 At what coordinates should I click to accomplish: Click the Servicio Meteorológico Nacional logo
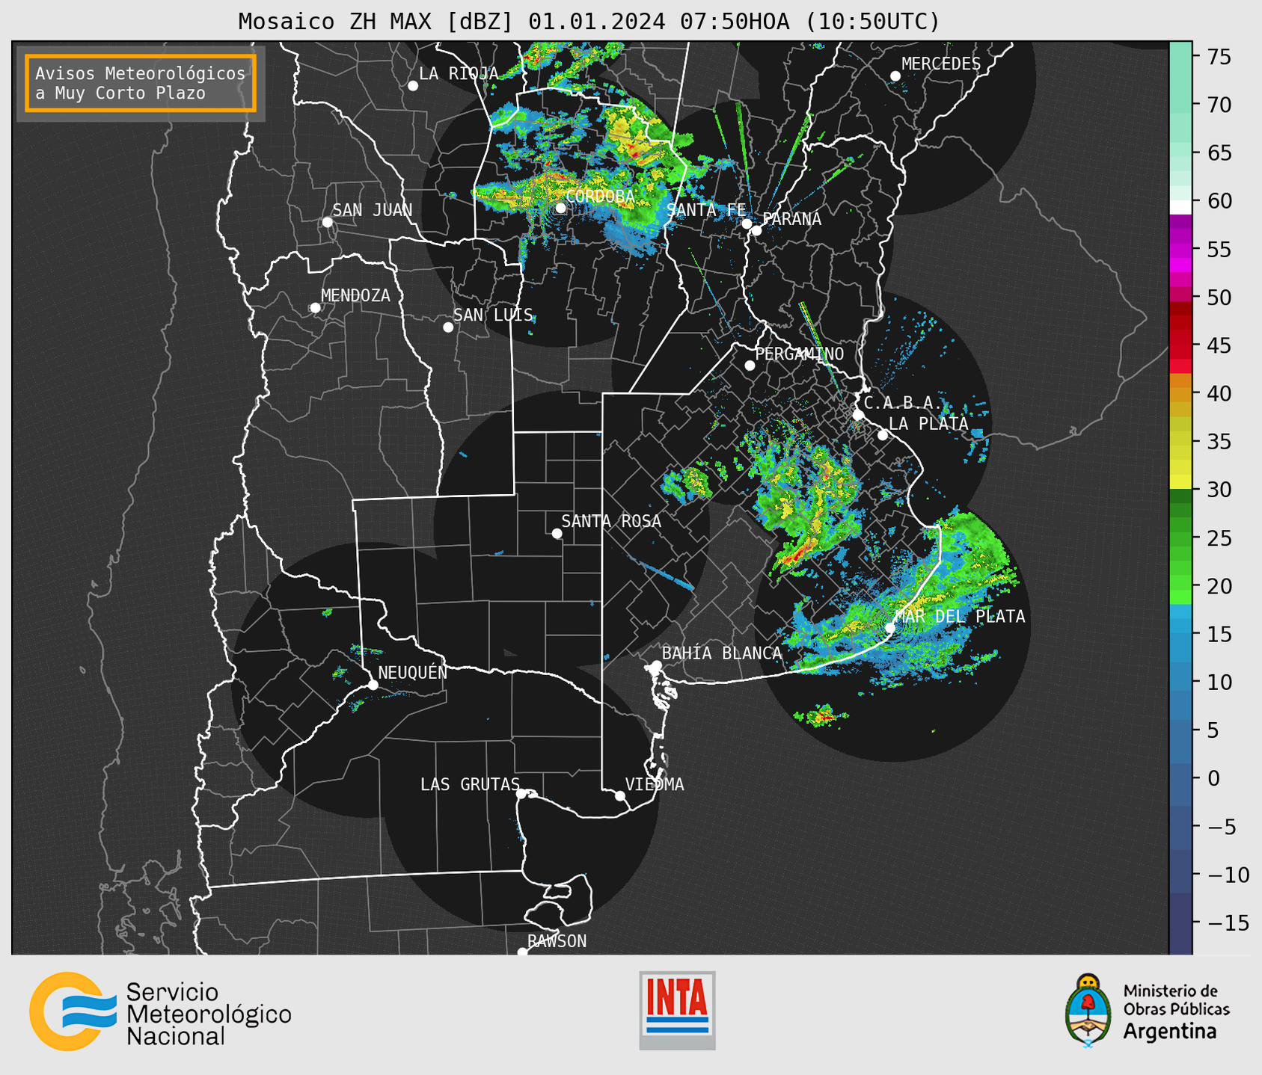pos(160,1011)
